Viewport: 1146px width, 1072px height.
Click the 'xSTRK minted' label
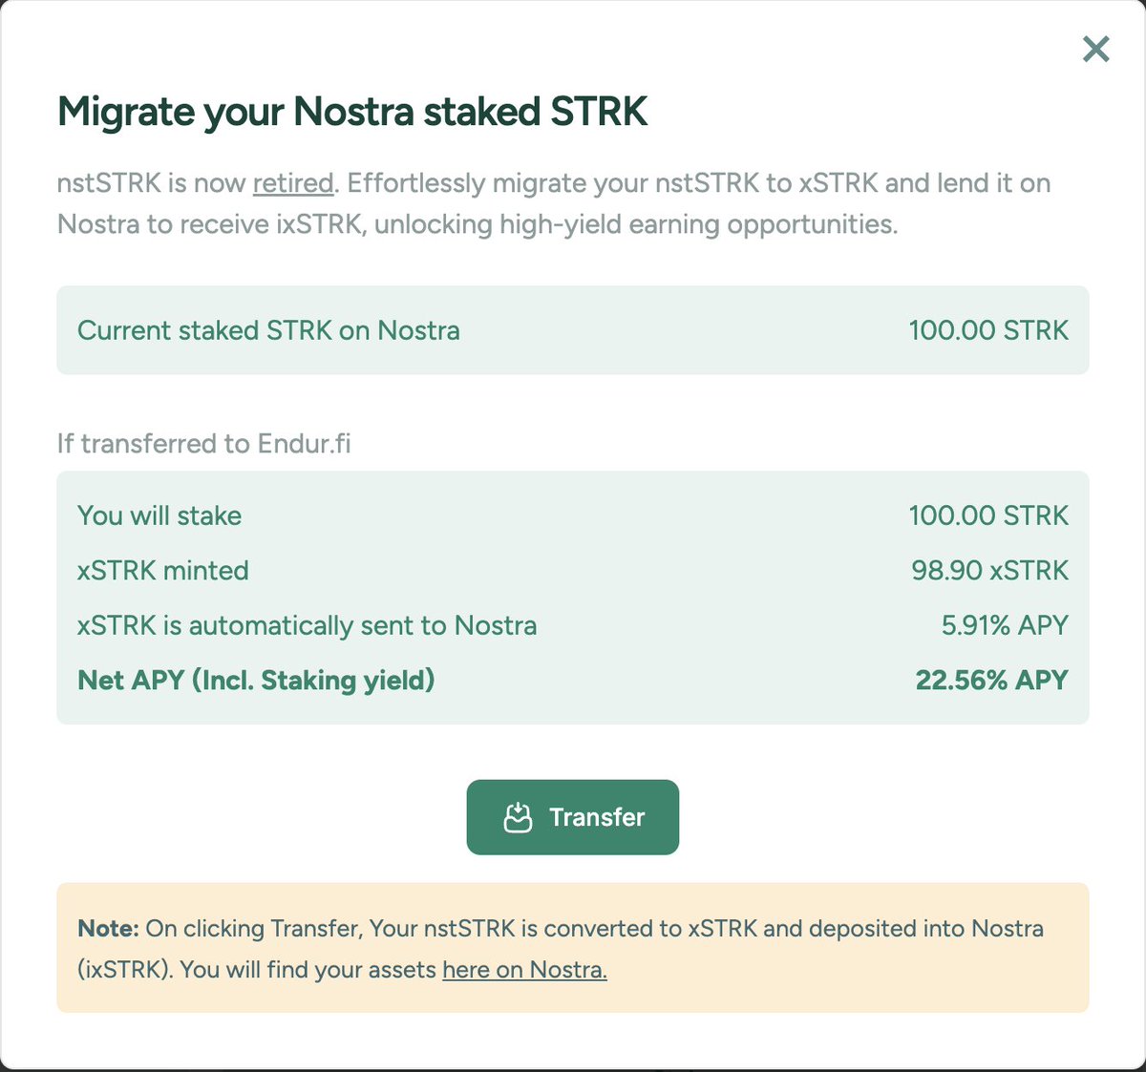coord(163,571)
